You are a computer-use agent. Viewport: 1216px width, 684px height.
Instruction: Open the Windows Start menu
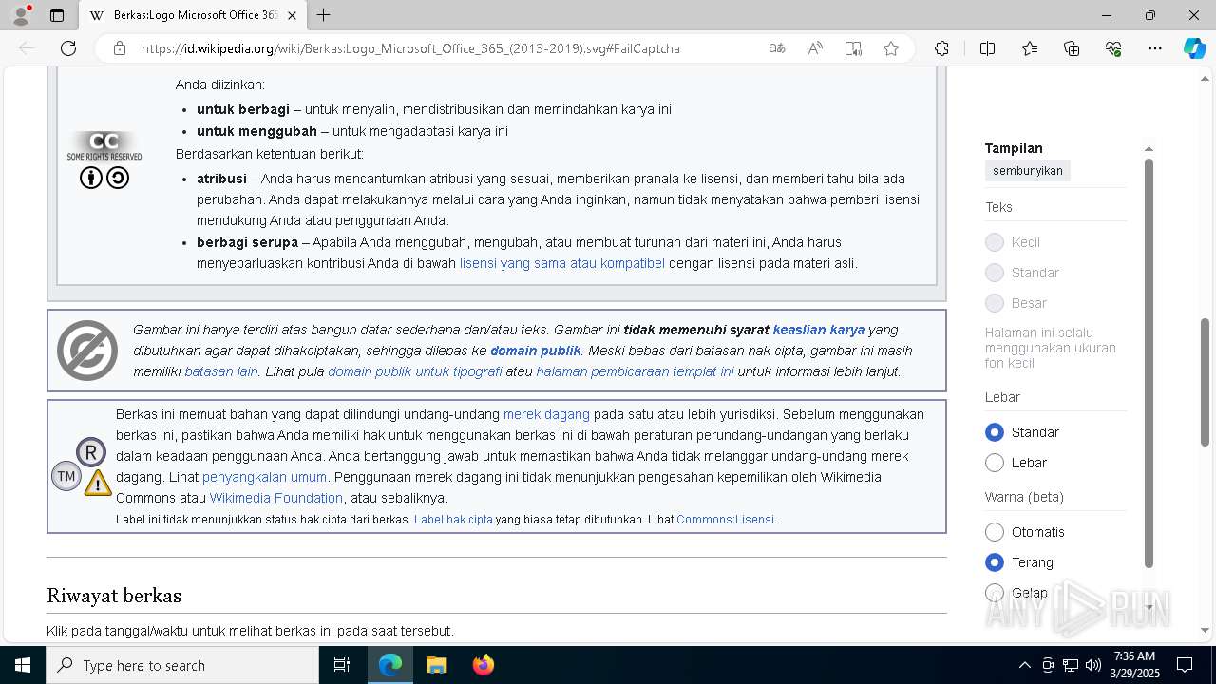23,665
